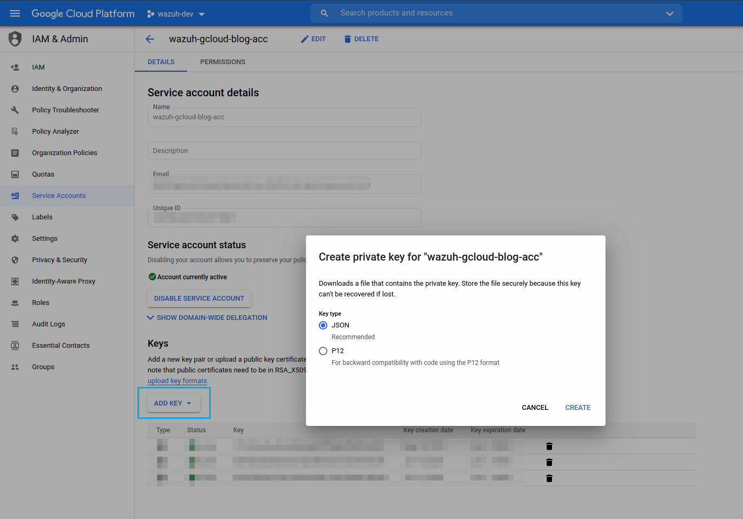Open the ADD KEY dropdown
This screenshot has width=743, height=519.
[173, 403]
